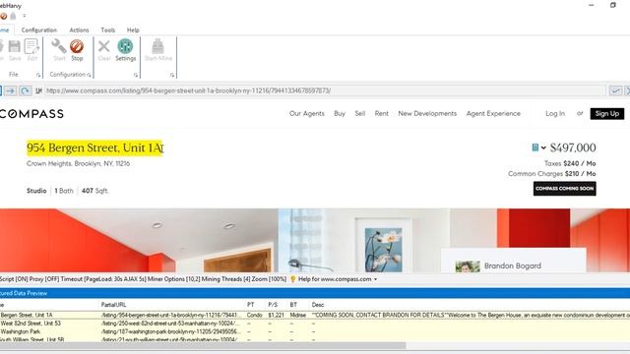The image size is (630, 354).
Task: Open the Actions ribbon tab
Action: tap(79, 30)
